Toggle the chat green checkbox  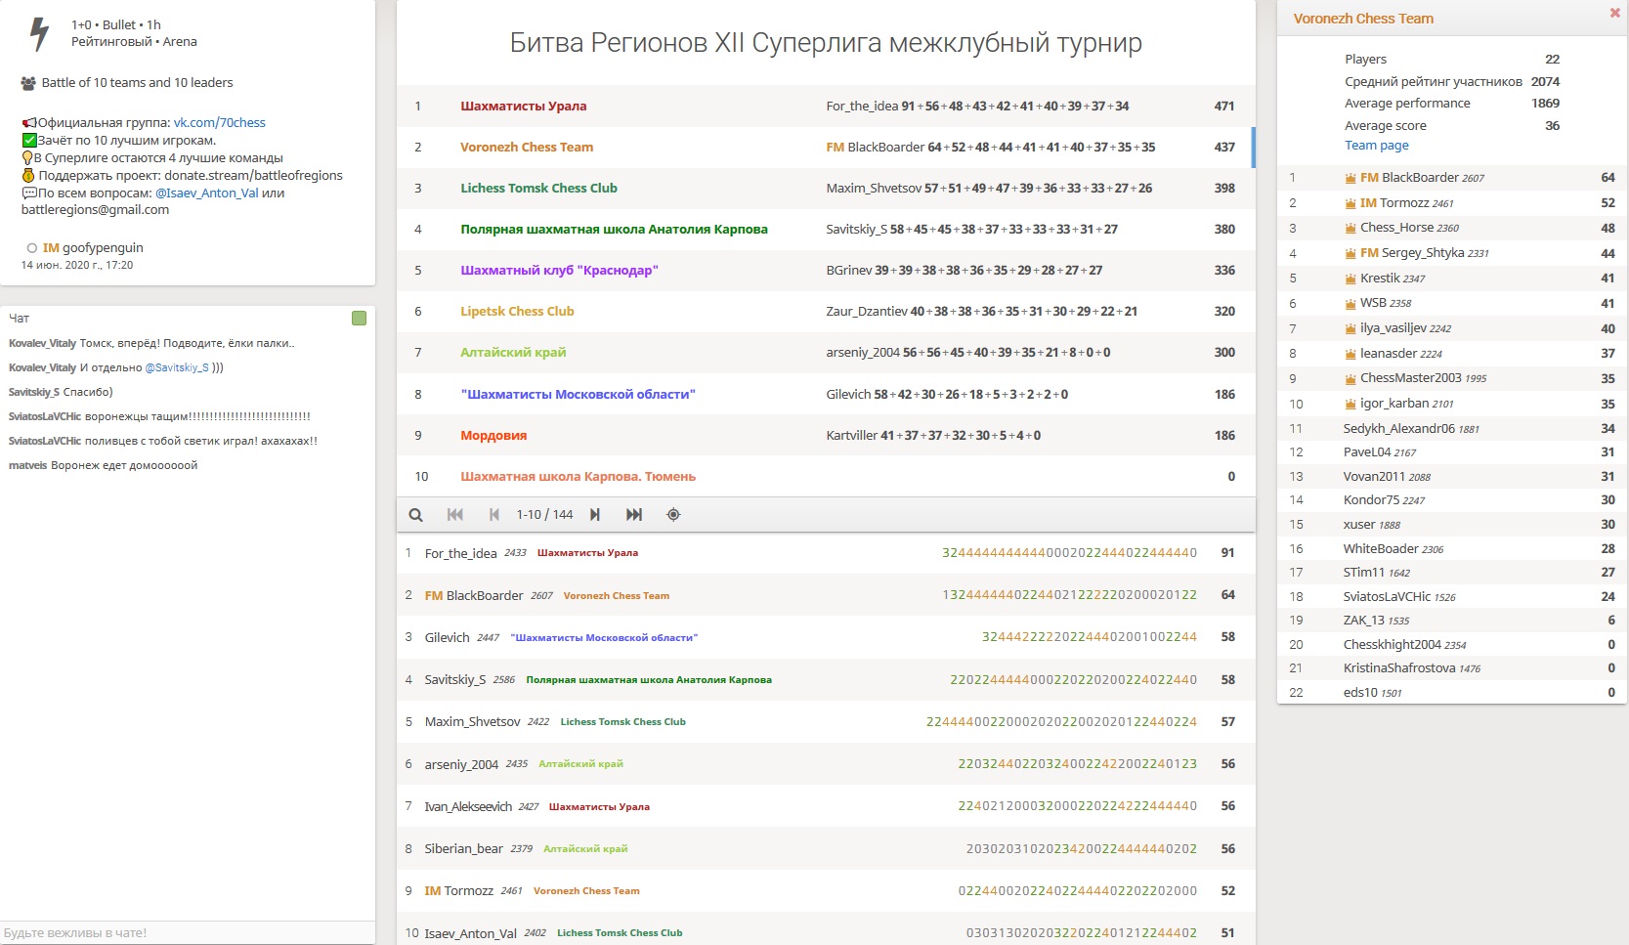pos(359,319)
